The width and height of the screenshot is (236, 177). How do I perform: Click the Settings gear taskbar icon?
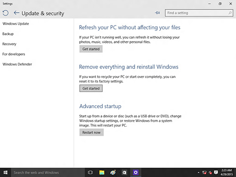pos(135,172)
